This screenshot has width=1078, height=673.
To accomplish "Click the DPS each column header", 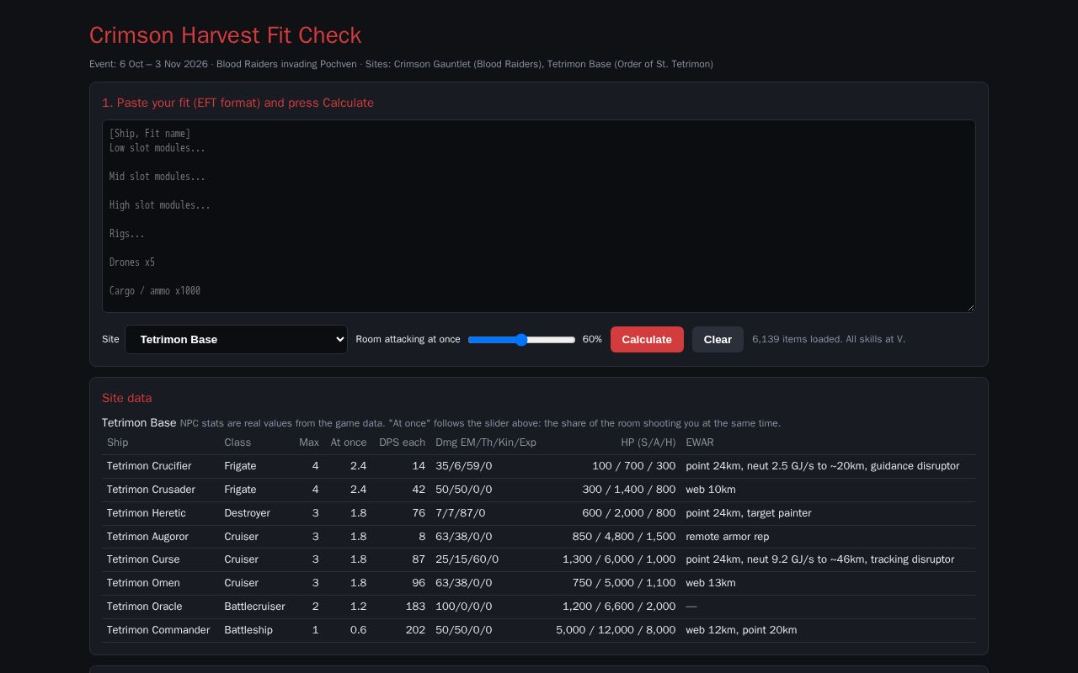I will [x=403, y=442].
